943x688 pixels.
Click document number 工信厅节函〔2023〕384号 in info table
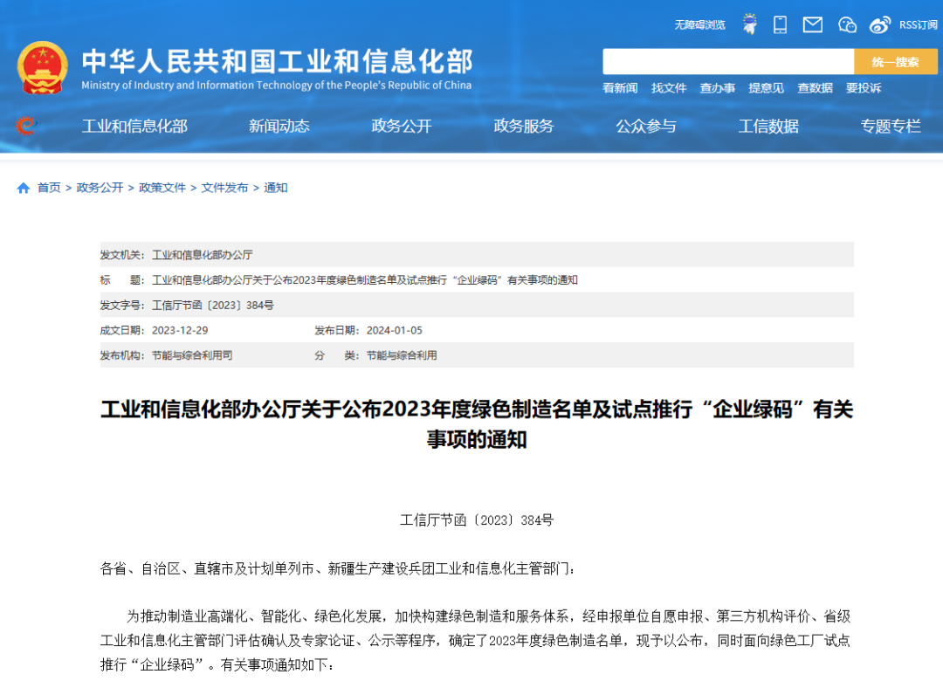tap(213, 306)
